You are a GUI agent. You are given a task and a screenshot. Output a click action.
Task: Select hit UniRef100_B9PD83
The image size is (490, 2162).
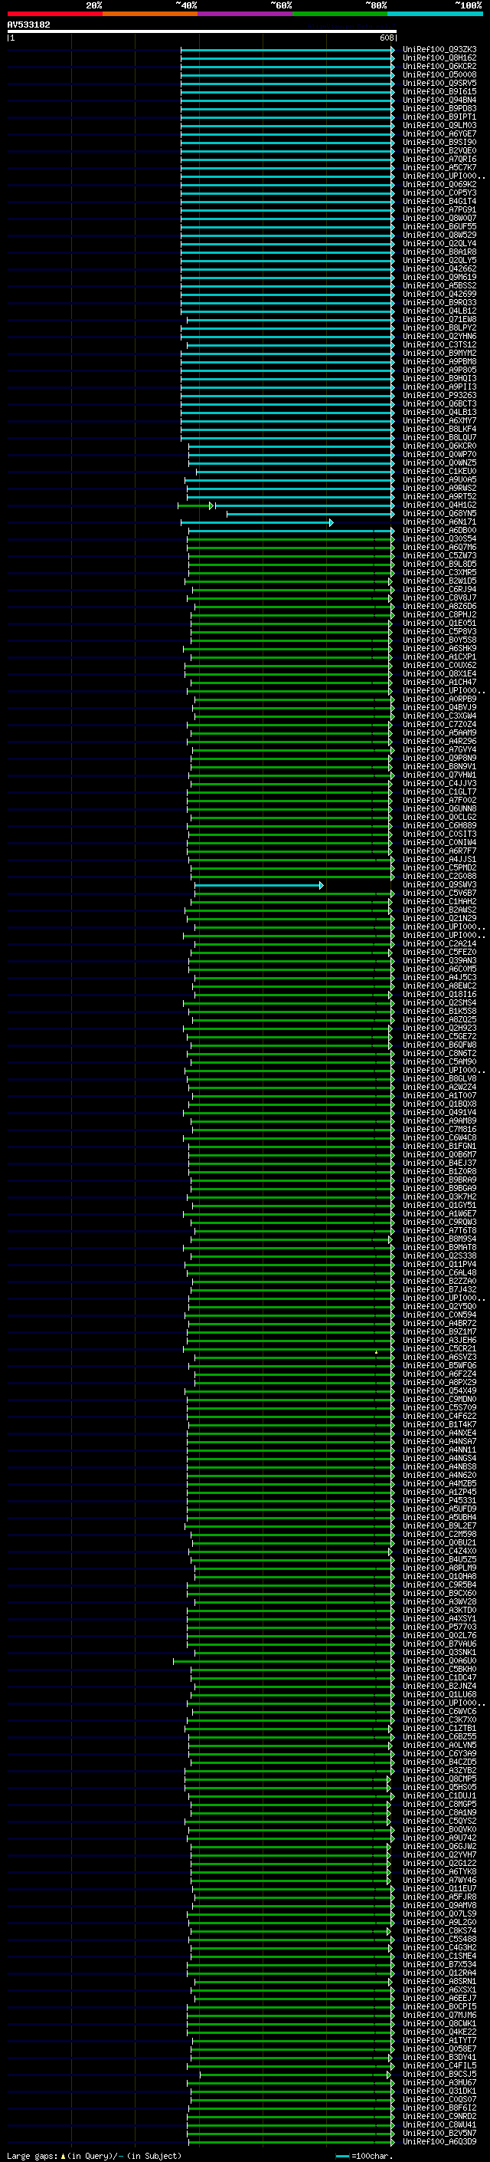pos(439,108)
